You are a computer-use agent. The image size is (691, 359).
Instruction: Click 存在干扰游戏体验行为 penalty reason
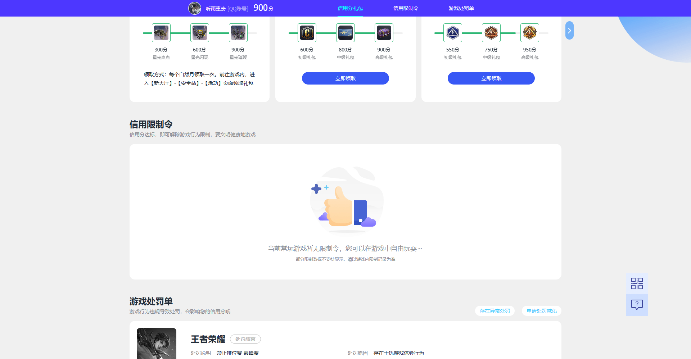coord(399,353)
